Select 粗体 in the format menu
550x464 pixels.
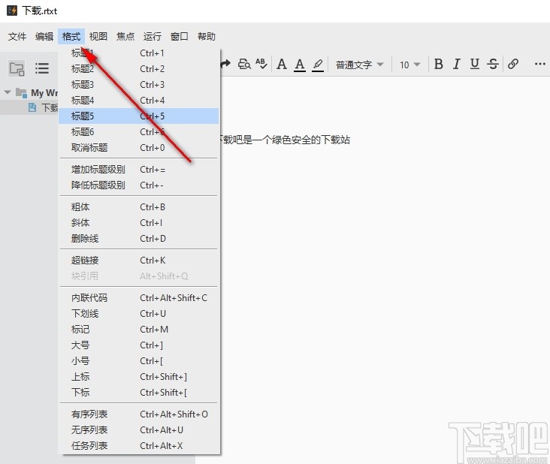139,206
